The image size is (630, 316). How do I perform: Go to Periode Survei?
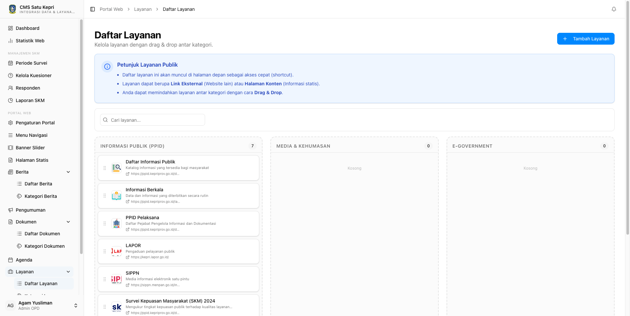[x=39, y=63]
